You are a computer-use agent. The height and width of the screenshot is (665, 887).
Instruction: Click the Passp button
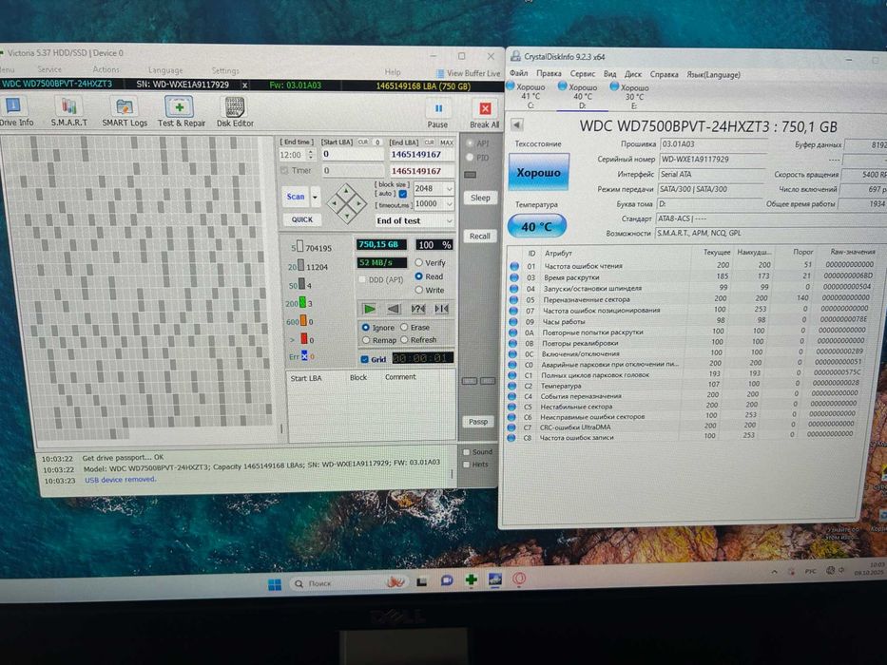(478, 421)
